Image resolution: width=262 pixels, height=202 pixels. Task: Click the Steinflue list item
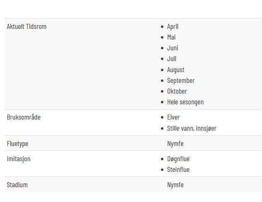(178, 170)
